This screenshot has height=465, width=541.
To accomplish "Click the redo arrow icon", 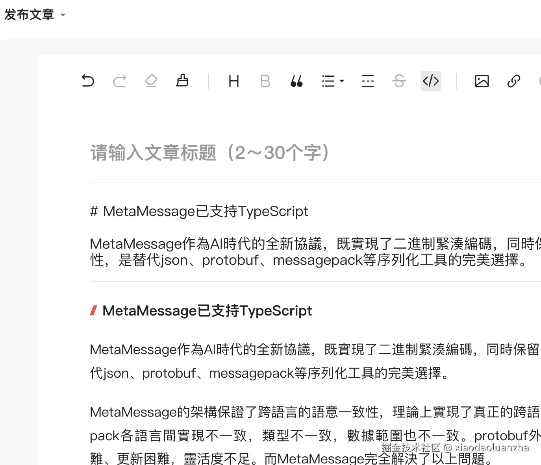I will [119, 81].
